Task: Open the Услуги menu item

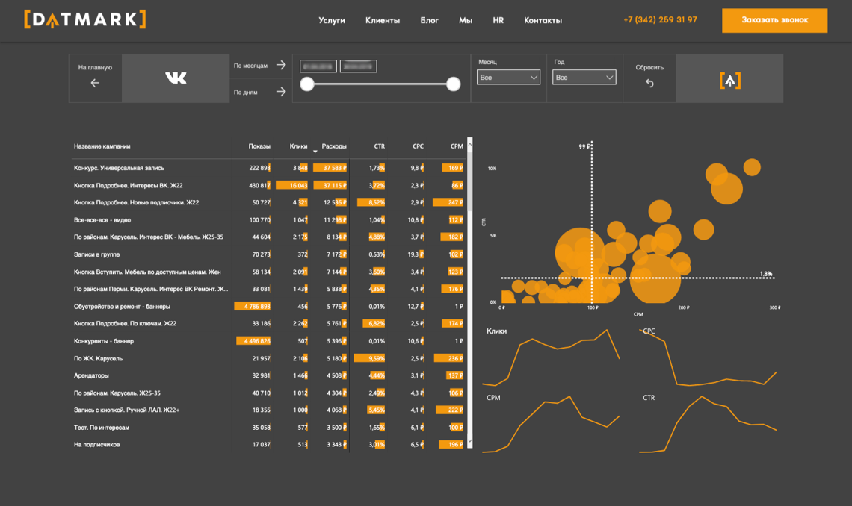Action: point(331,20)
